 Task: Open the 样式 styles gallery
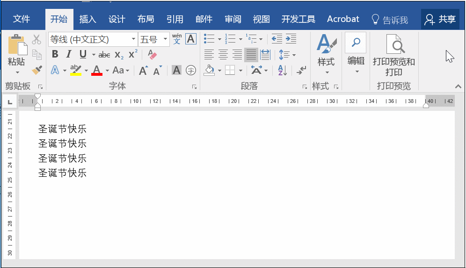pos(326,54)
